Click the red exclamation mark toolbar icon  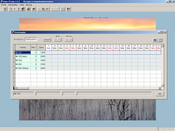click(x=19, y=9)
